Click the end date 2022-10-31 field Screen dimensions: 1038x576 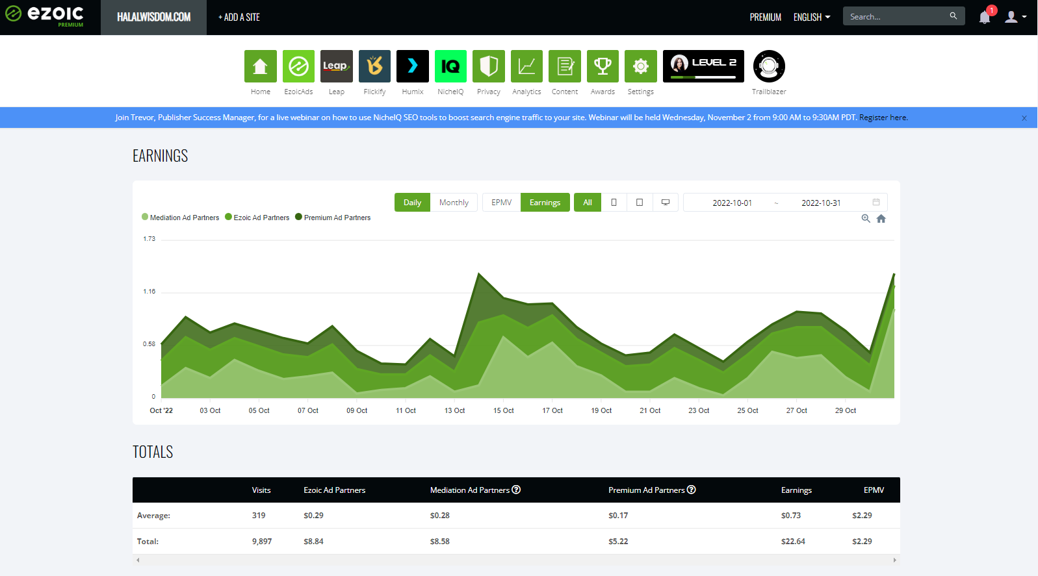point(821,203)
